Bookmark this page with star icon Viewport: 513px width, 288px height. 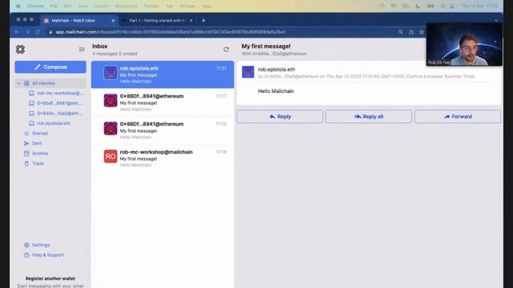coord(422,32)
